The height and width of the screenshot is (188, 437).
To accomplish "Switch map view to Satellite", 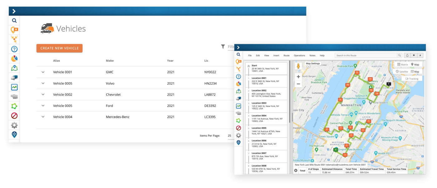I will 402,72.
